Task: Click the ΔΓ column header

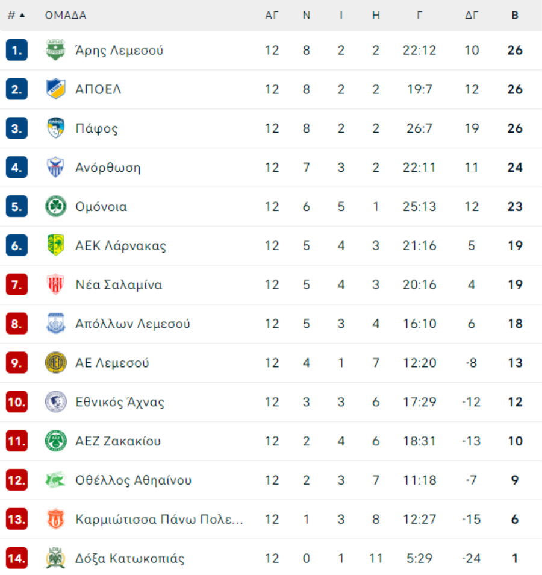Action: coord(472,15)
